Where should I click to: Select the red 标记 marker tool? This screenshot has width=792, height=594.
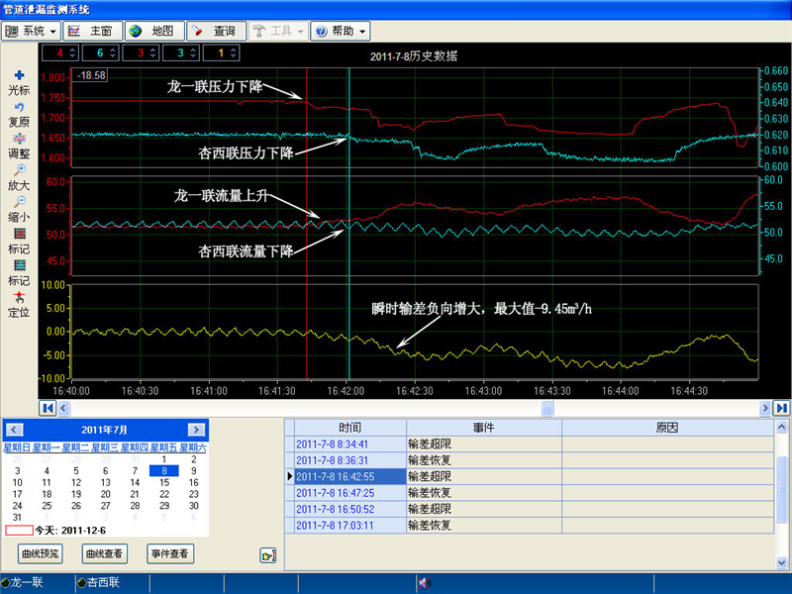pos(19,241)
